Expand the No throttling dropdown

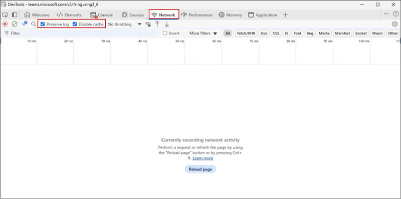tap(124, 24)
